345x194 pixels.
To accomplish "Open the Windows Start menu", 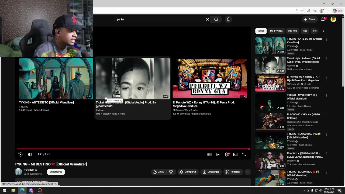I will click(4, 190).
